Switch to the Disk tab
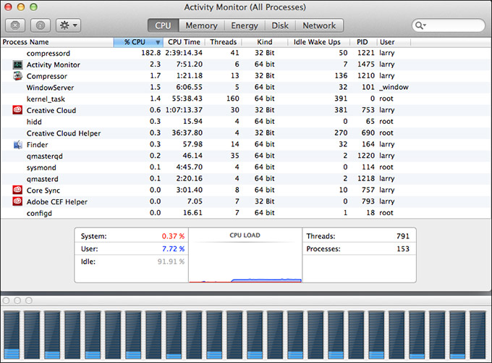 click(x=280, y=25)
